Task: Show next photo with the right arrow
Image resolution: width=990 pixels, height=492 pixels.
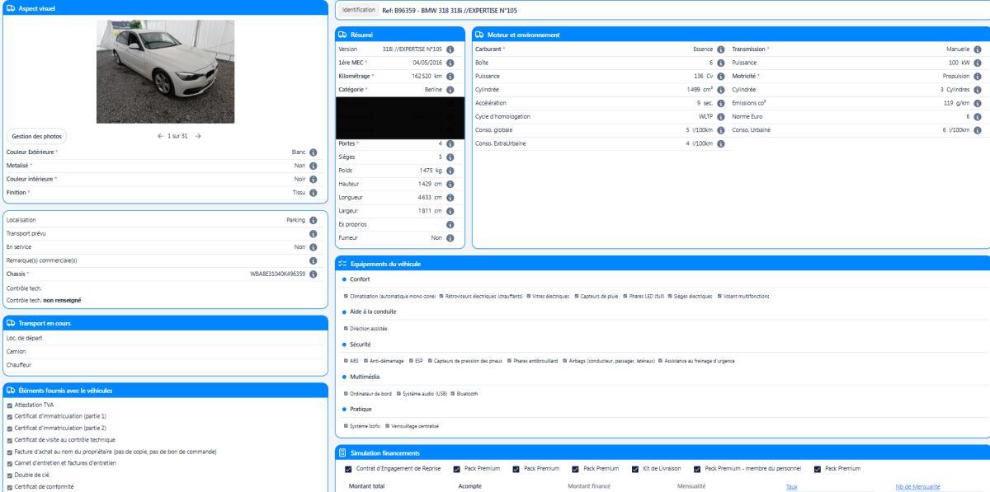Action: click(198, 135)
